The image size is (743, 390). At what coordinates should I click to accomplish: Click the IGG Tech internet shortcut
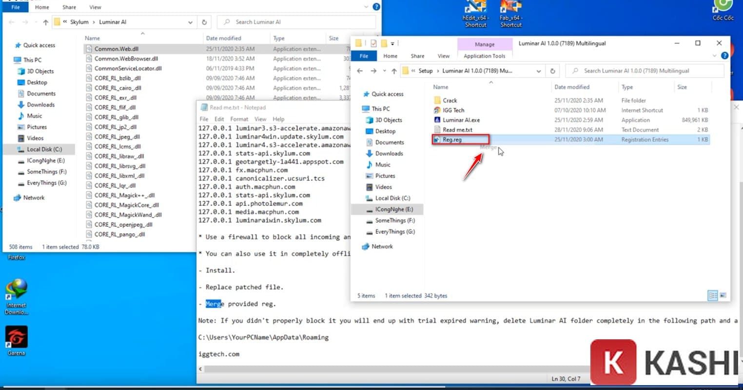click(453, 110)
